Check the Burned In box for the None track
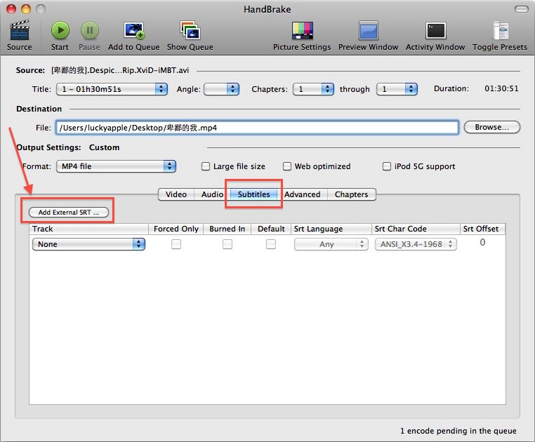 [227, 244]
